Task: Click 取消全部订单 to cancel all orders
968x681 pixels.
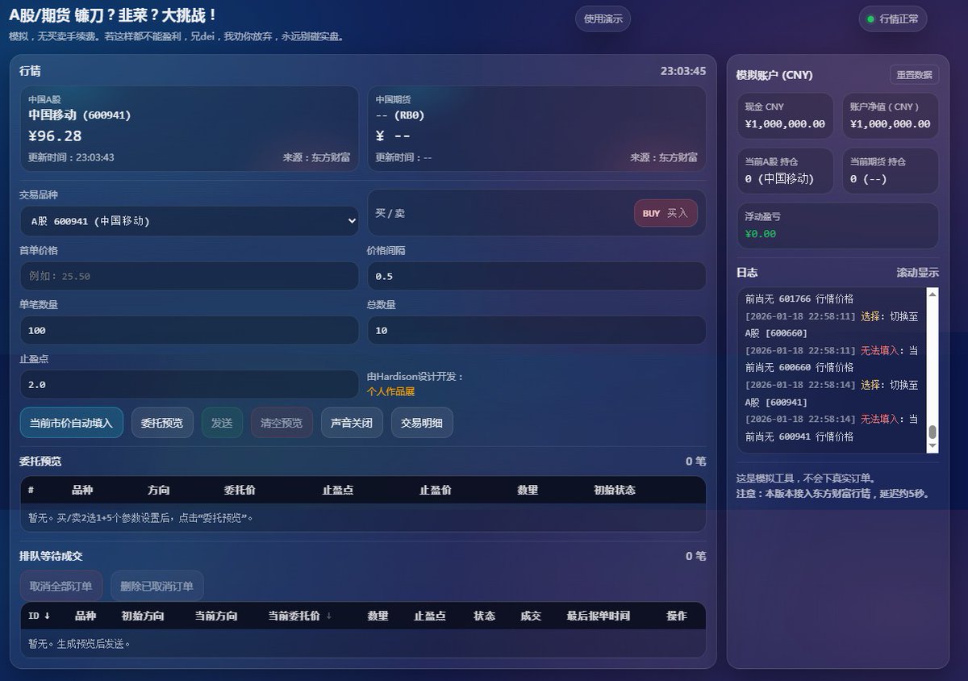Action: [60, 586]
